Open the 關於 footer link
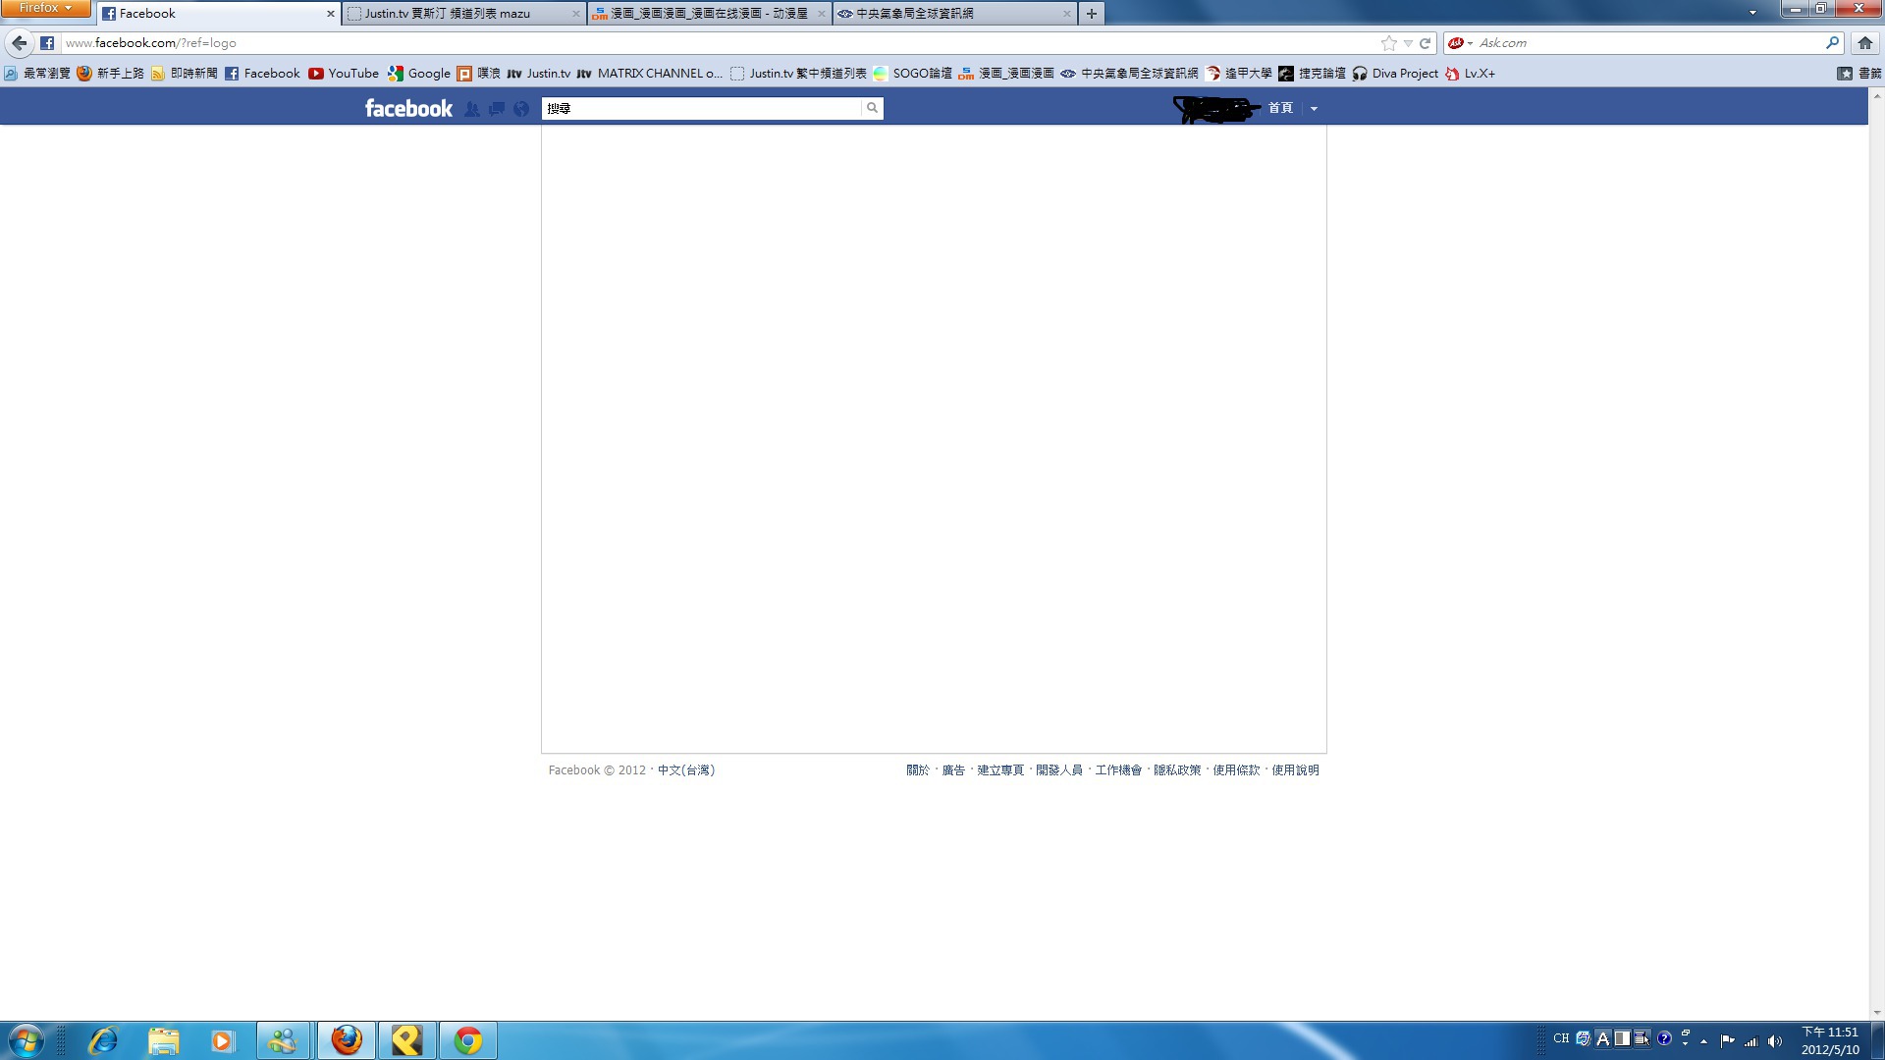This screenshot has height=1060, width=1885. pyautogui.click(x=918, y=770)
